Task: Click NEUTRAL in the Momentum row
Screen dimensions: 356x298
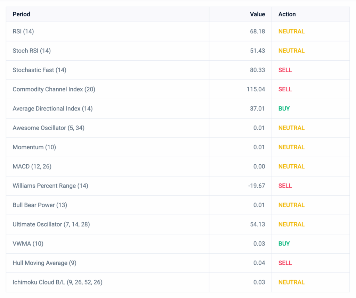Action: [x=292, y=147]
